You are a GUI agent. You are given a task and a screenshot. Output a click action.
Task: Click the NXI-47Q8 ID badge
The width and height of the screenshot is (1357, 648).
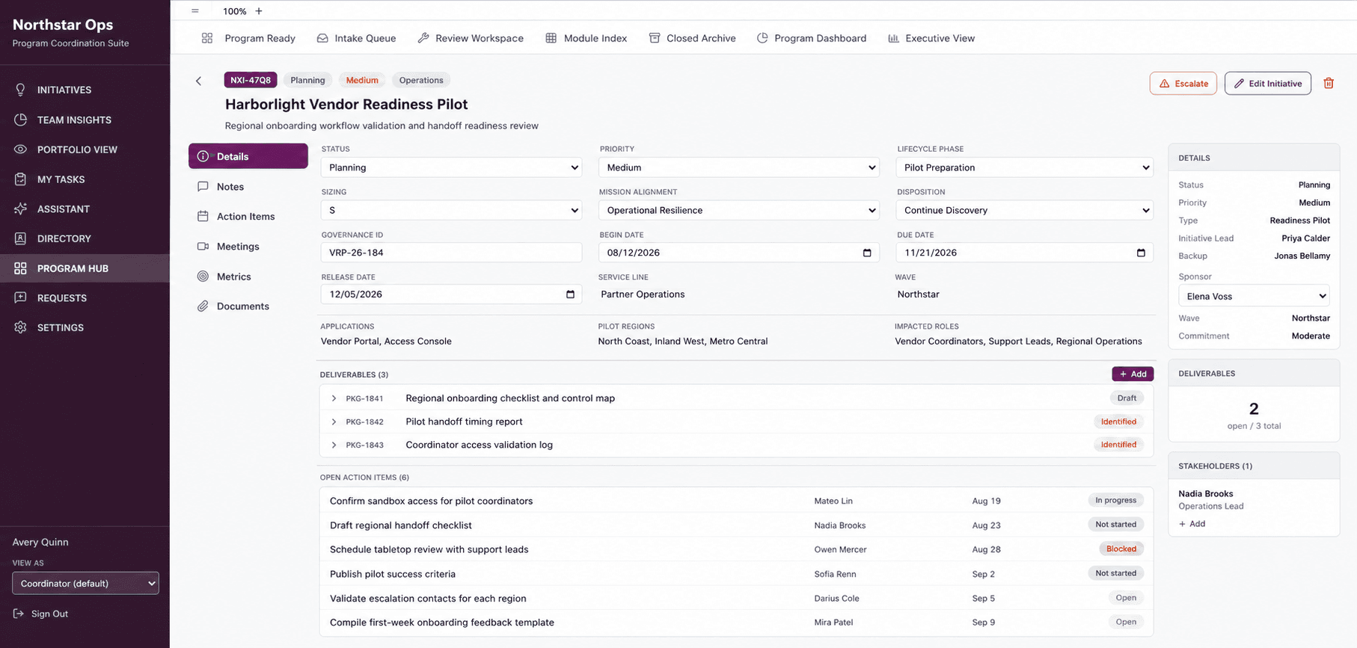pyautogui.click(x=251, y=80)
